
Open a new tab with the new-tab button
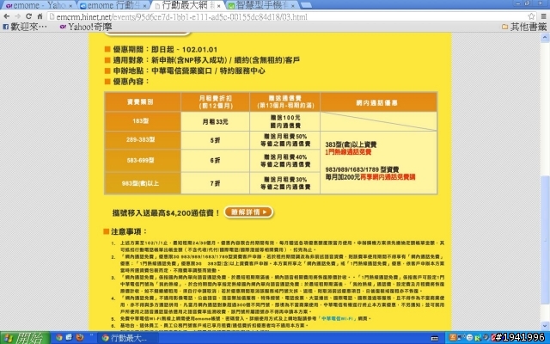tap(306, 5)
